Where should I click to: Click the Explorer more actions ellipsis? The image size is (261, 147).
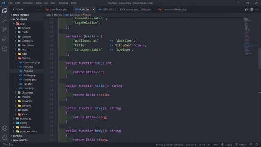39,9
